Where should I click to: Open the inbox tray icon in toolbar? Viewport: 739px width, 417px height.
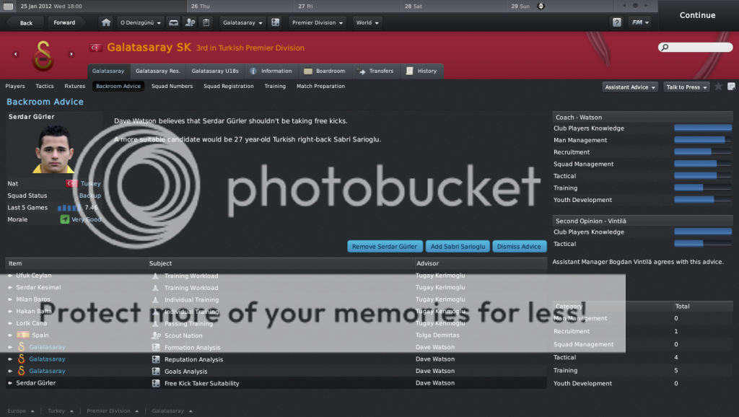[173, 22]
